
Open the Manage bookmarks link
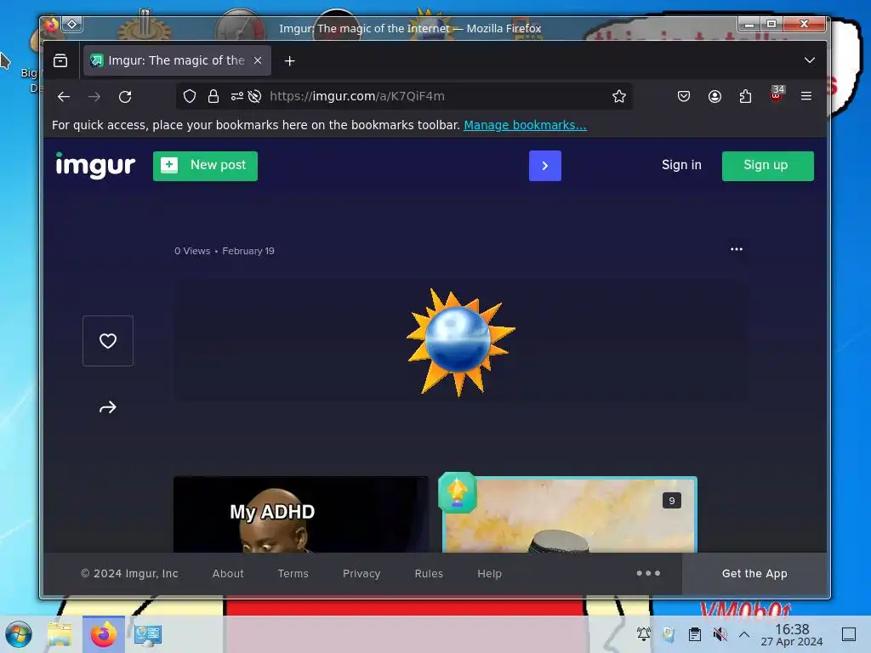[525, 125]
